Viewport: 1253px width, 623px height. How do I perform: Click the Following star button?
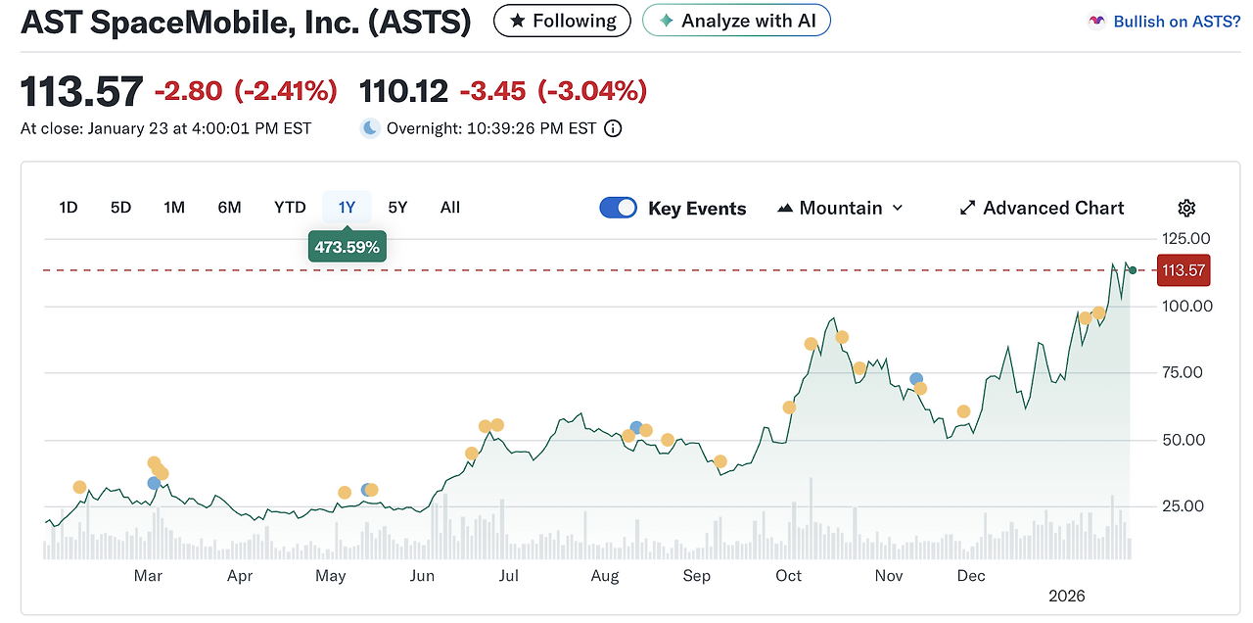click(x=562, y=21)
